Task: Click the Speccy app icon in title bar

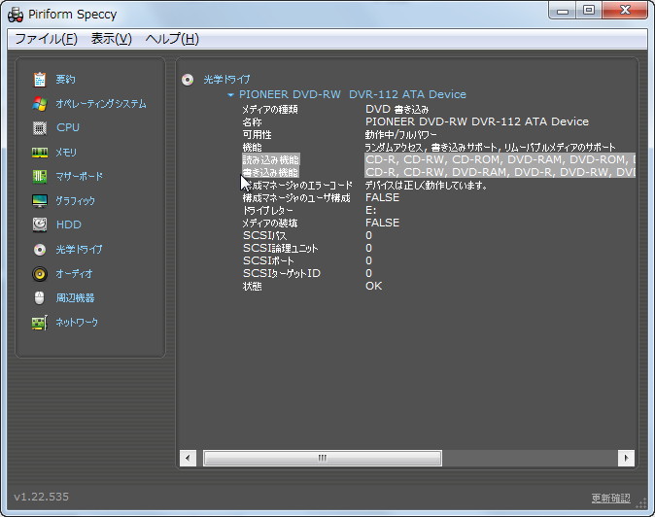Action: click(16, 15)
